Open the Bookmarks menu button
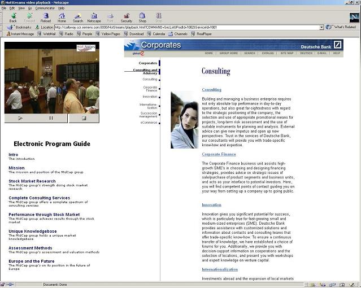The image size is (361, 288). click(x=20, y=27)
